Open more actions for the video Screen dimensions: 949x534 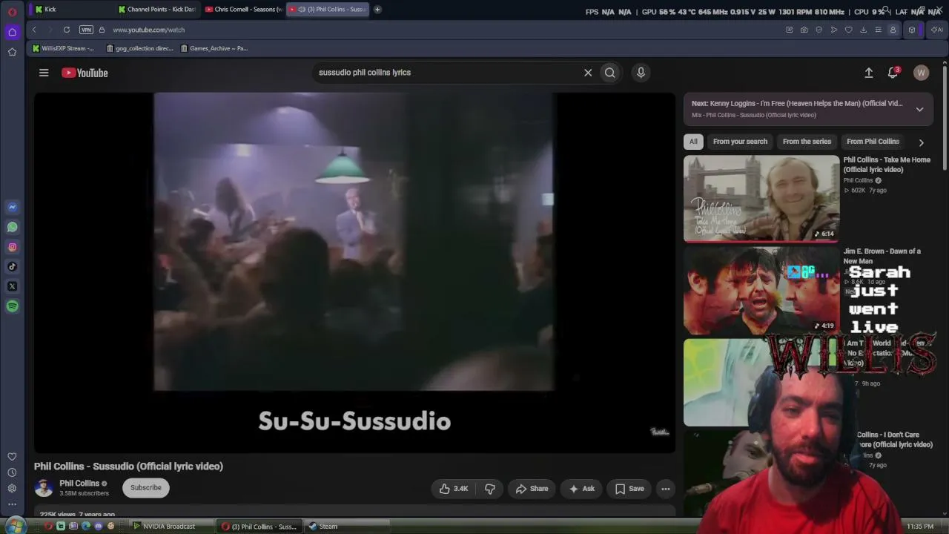[x=666, y=489]
